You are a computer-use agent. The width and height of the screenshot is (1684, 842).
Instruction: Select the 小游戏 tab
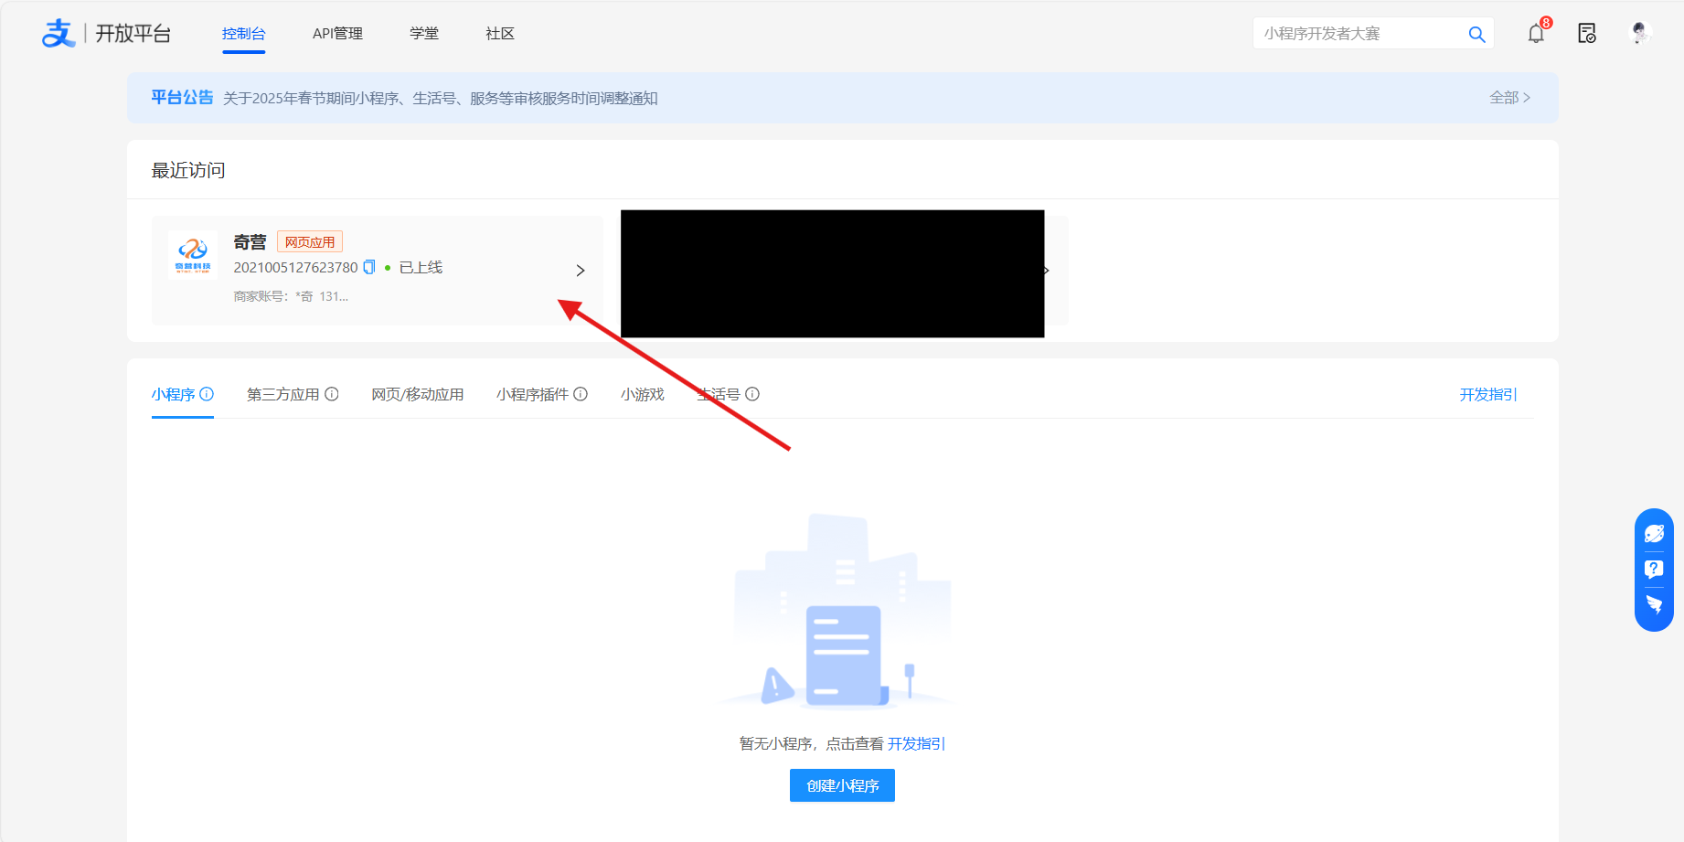coord(642,394)
